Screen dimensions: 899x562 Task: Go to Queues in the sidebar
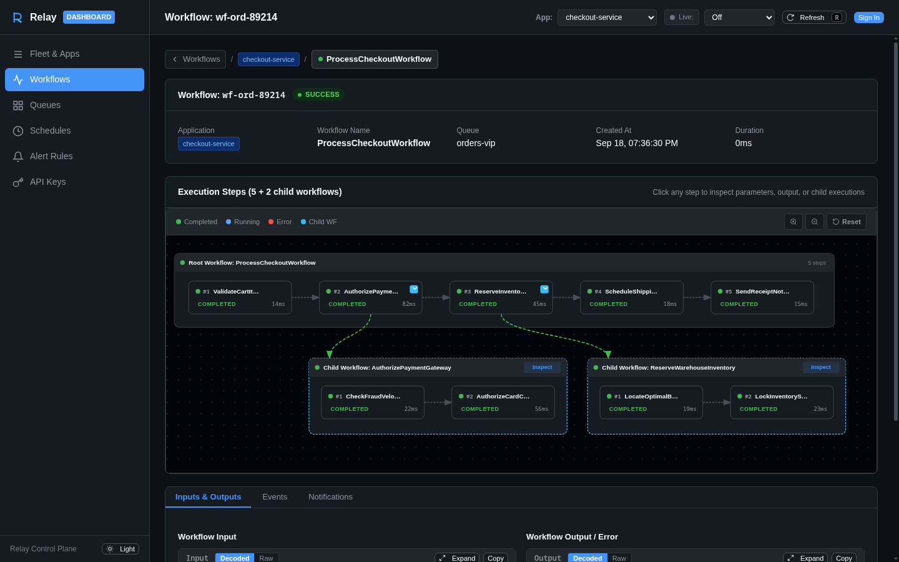click(74, 105)
